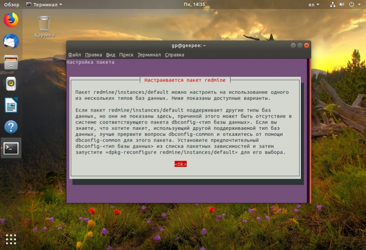The height and width of the screenshot is (250, 366).
Task: Launch Firefox from the dock
Action: point(11,20)
